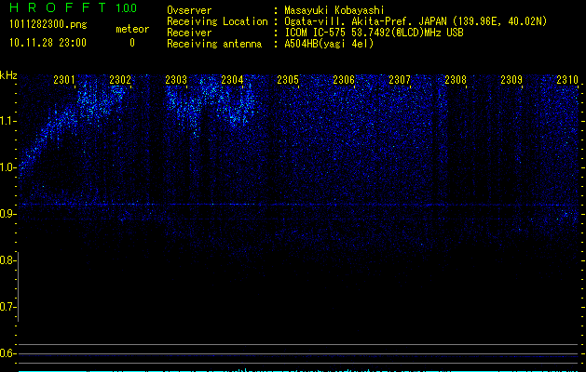
Task: Click the 2309 time marker
Action: click(511, 79)
